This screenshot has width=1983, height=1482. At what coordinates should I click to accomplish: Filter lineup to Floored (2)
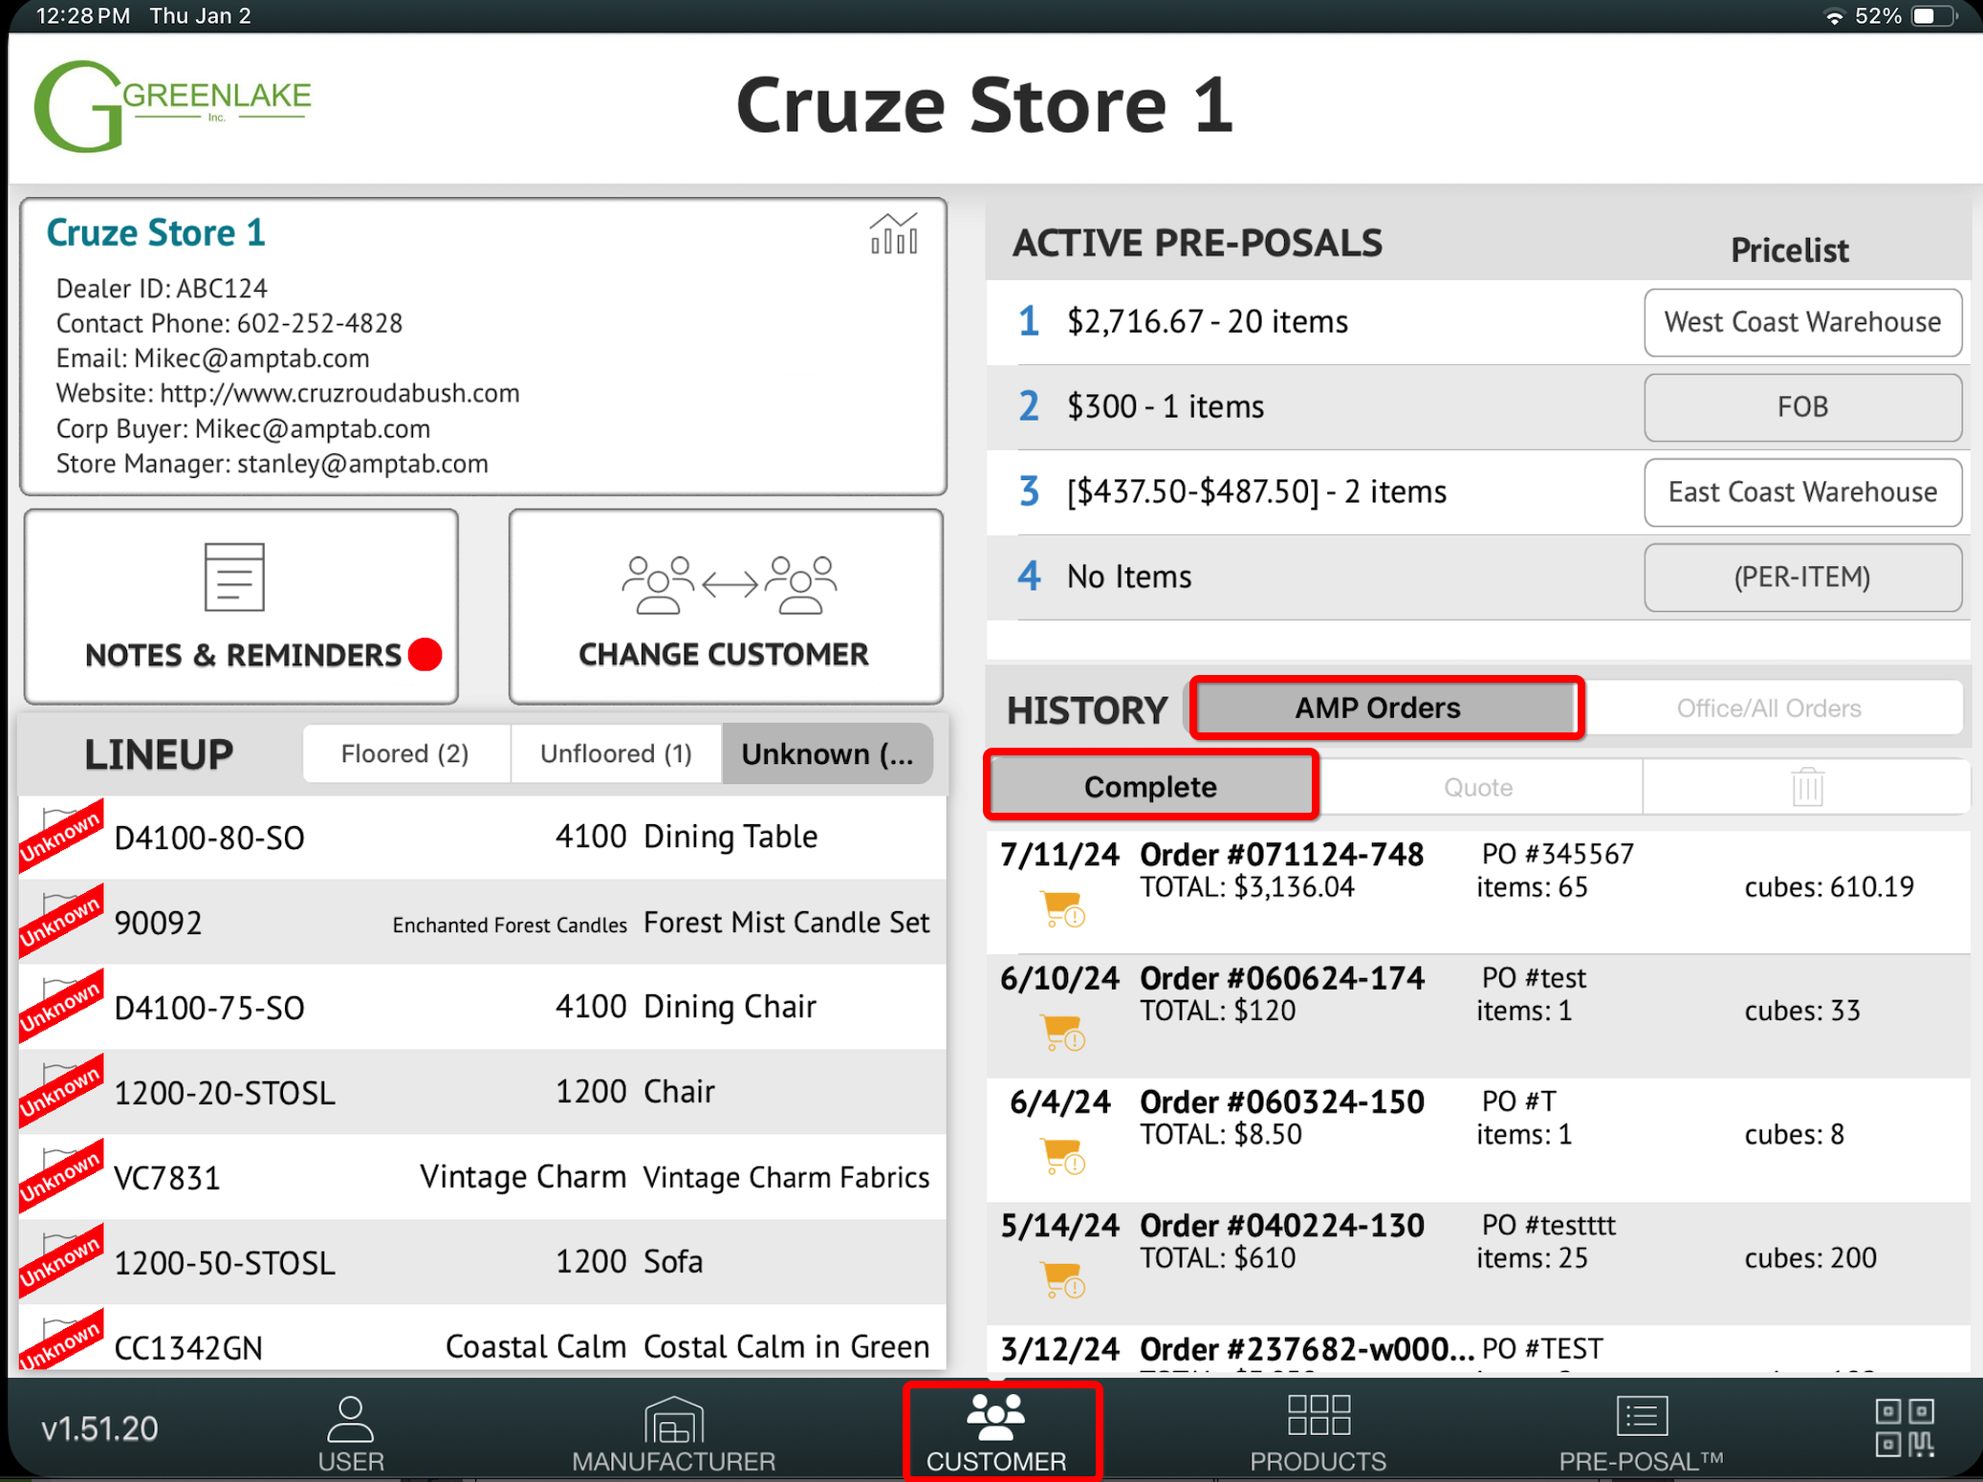pyautogui.click(x=405, y=754)
